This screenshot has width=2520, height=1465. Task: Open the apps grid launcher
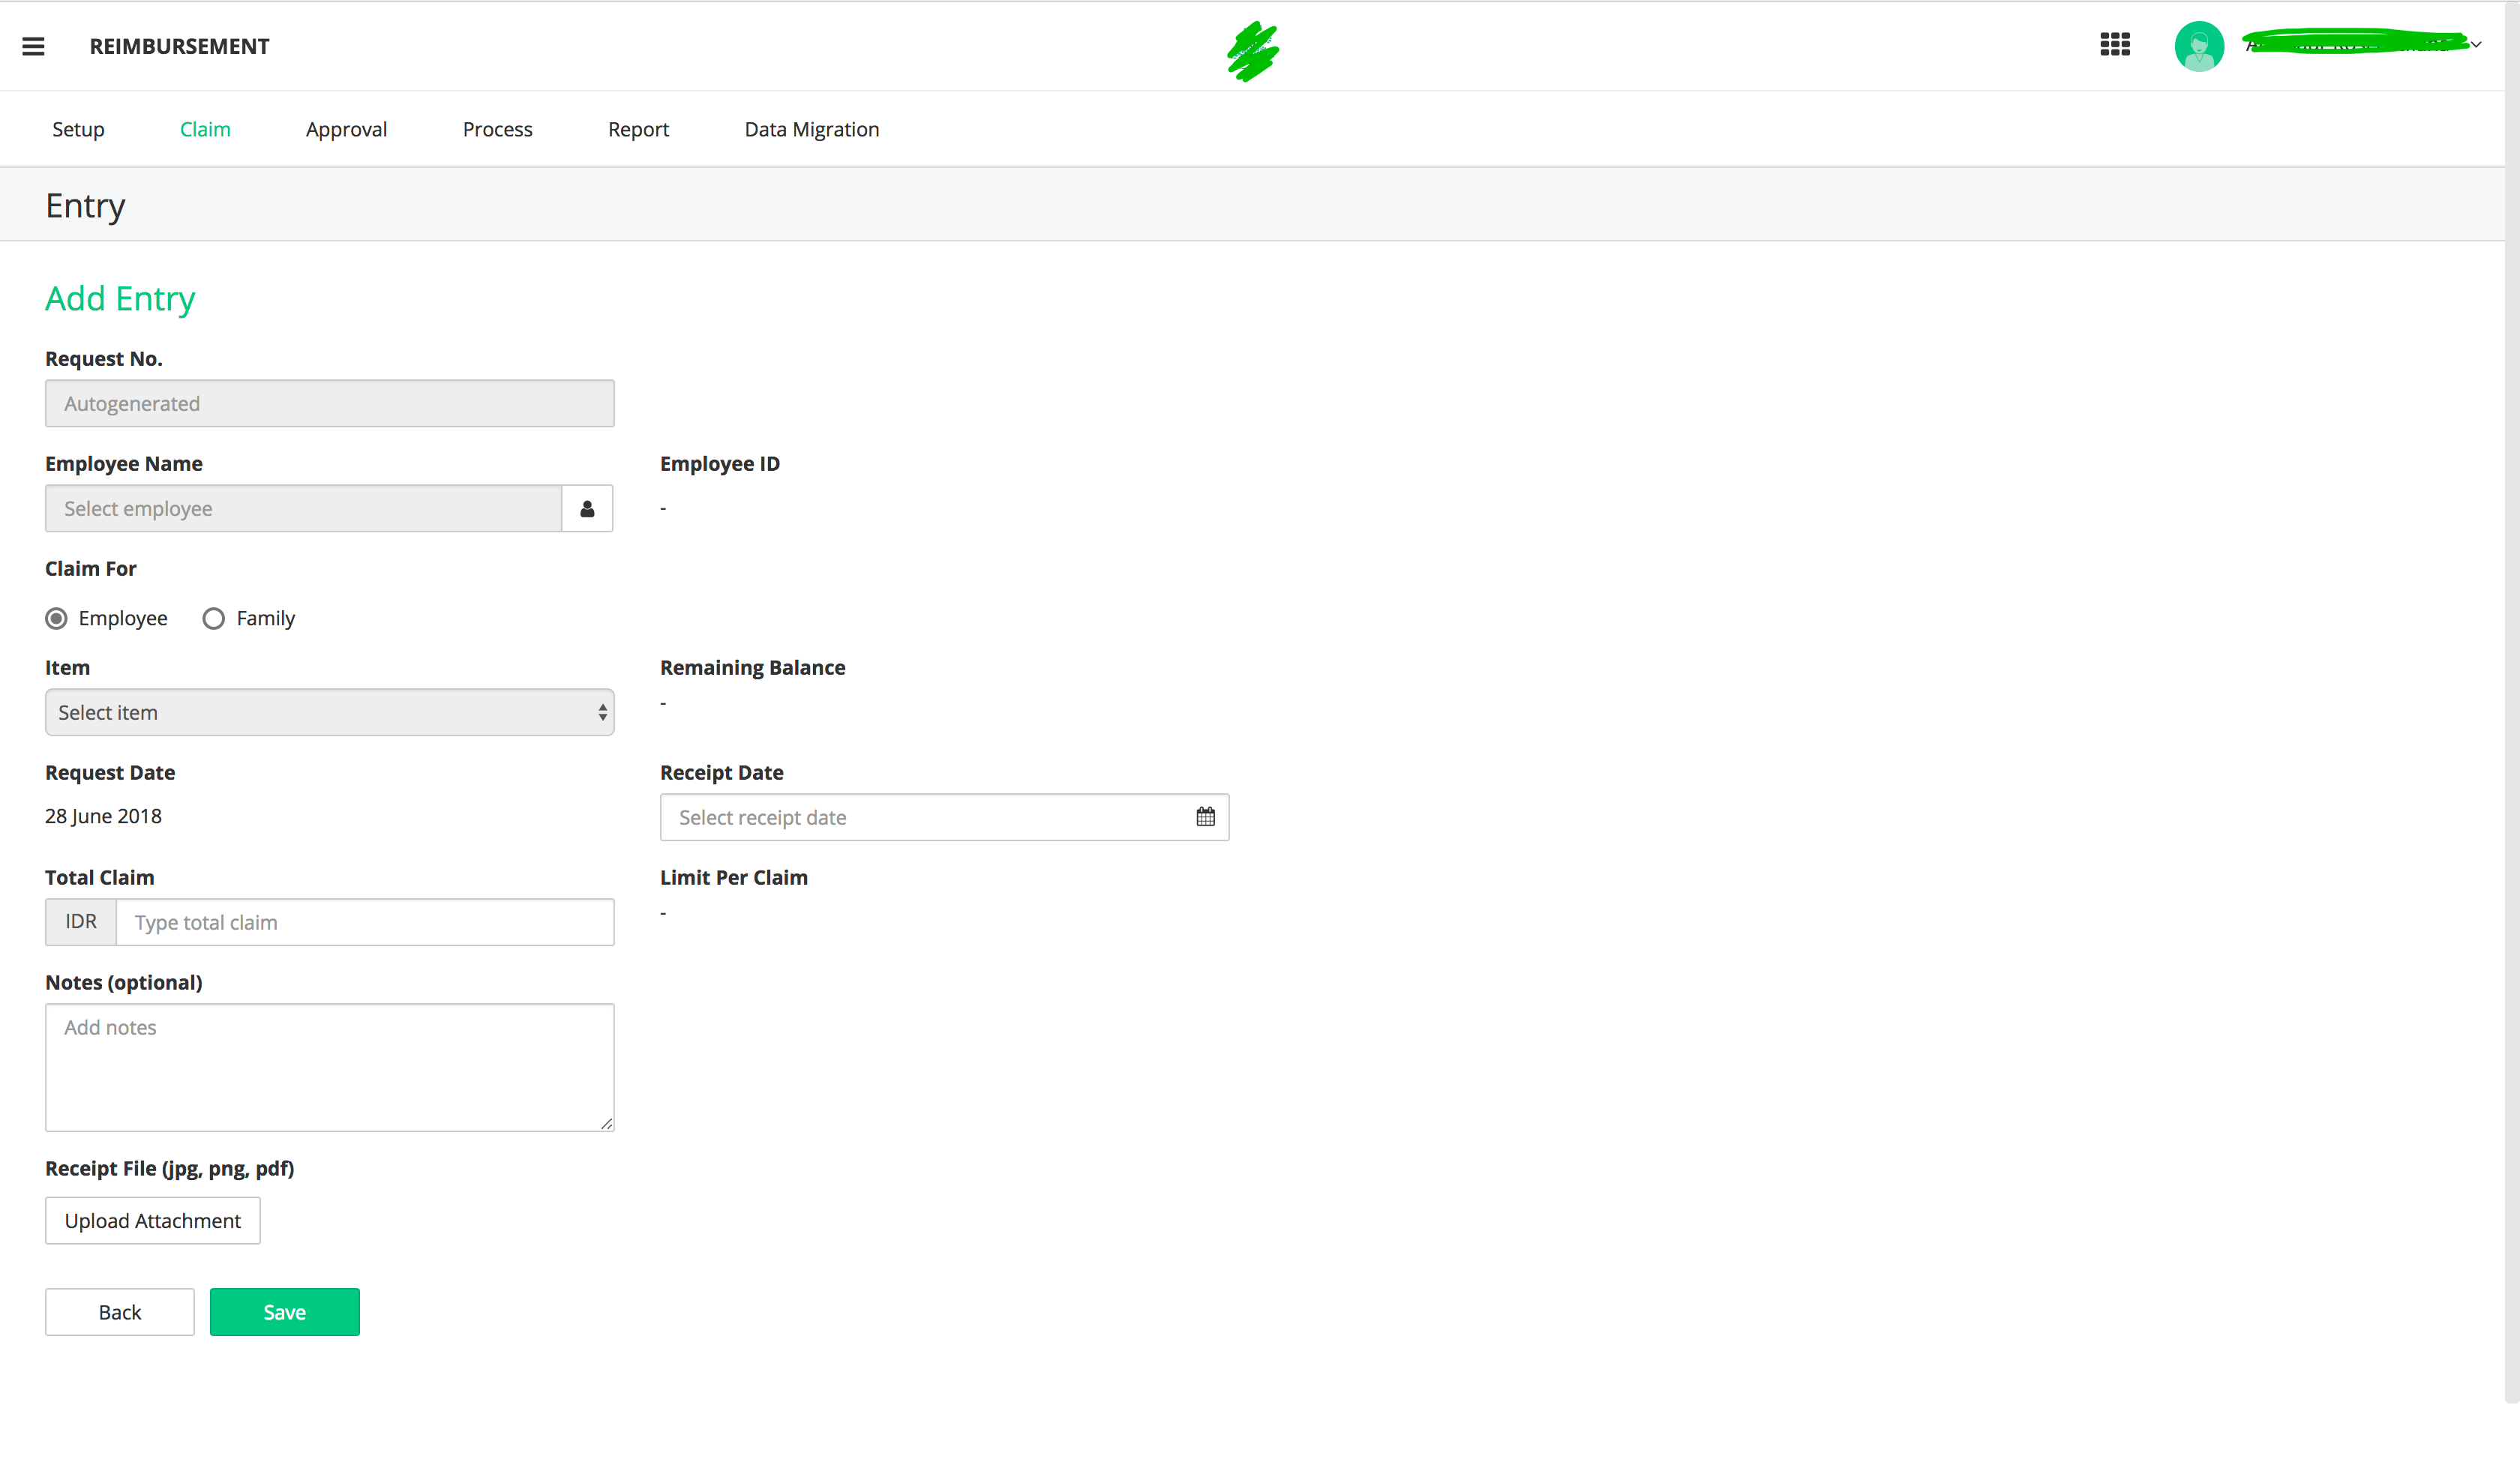(x=2114, y=45)
